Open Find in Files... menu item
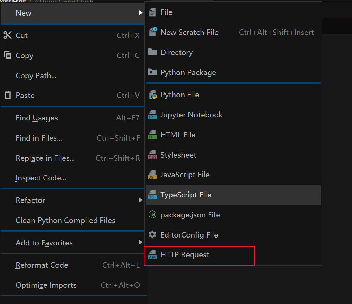Screen dimensions: 352x304 (73, 138)
